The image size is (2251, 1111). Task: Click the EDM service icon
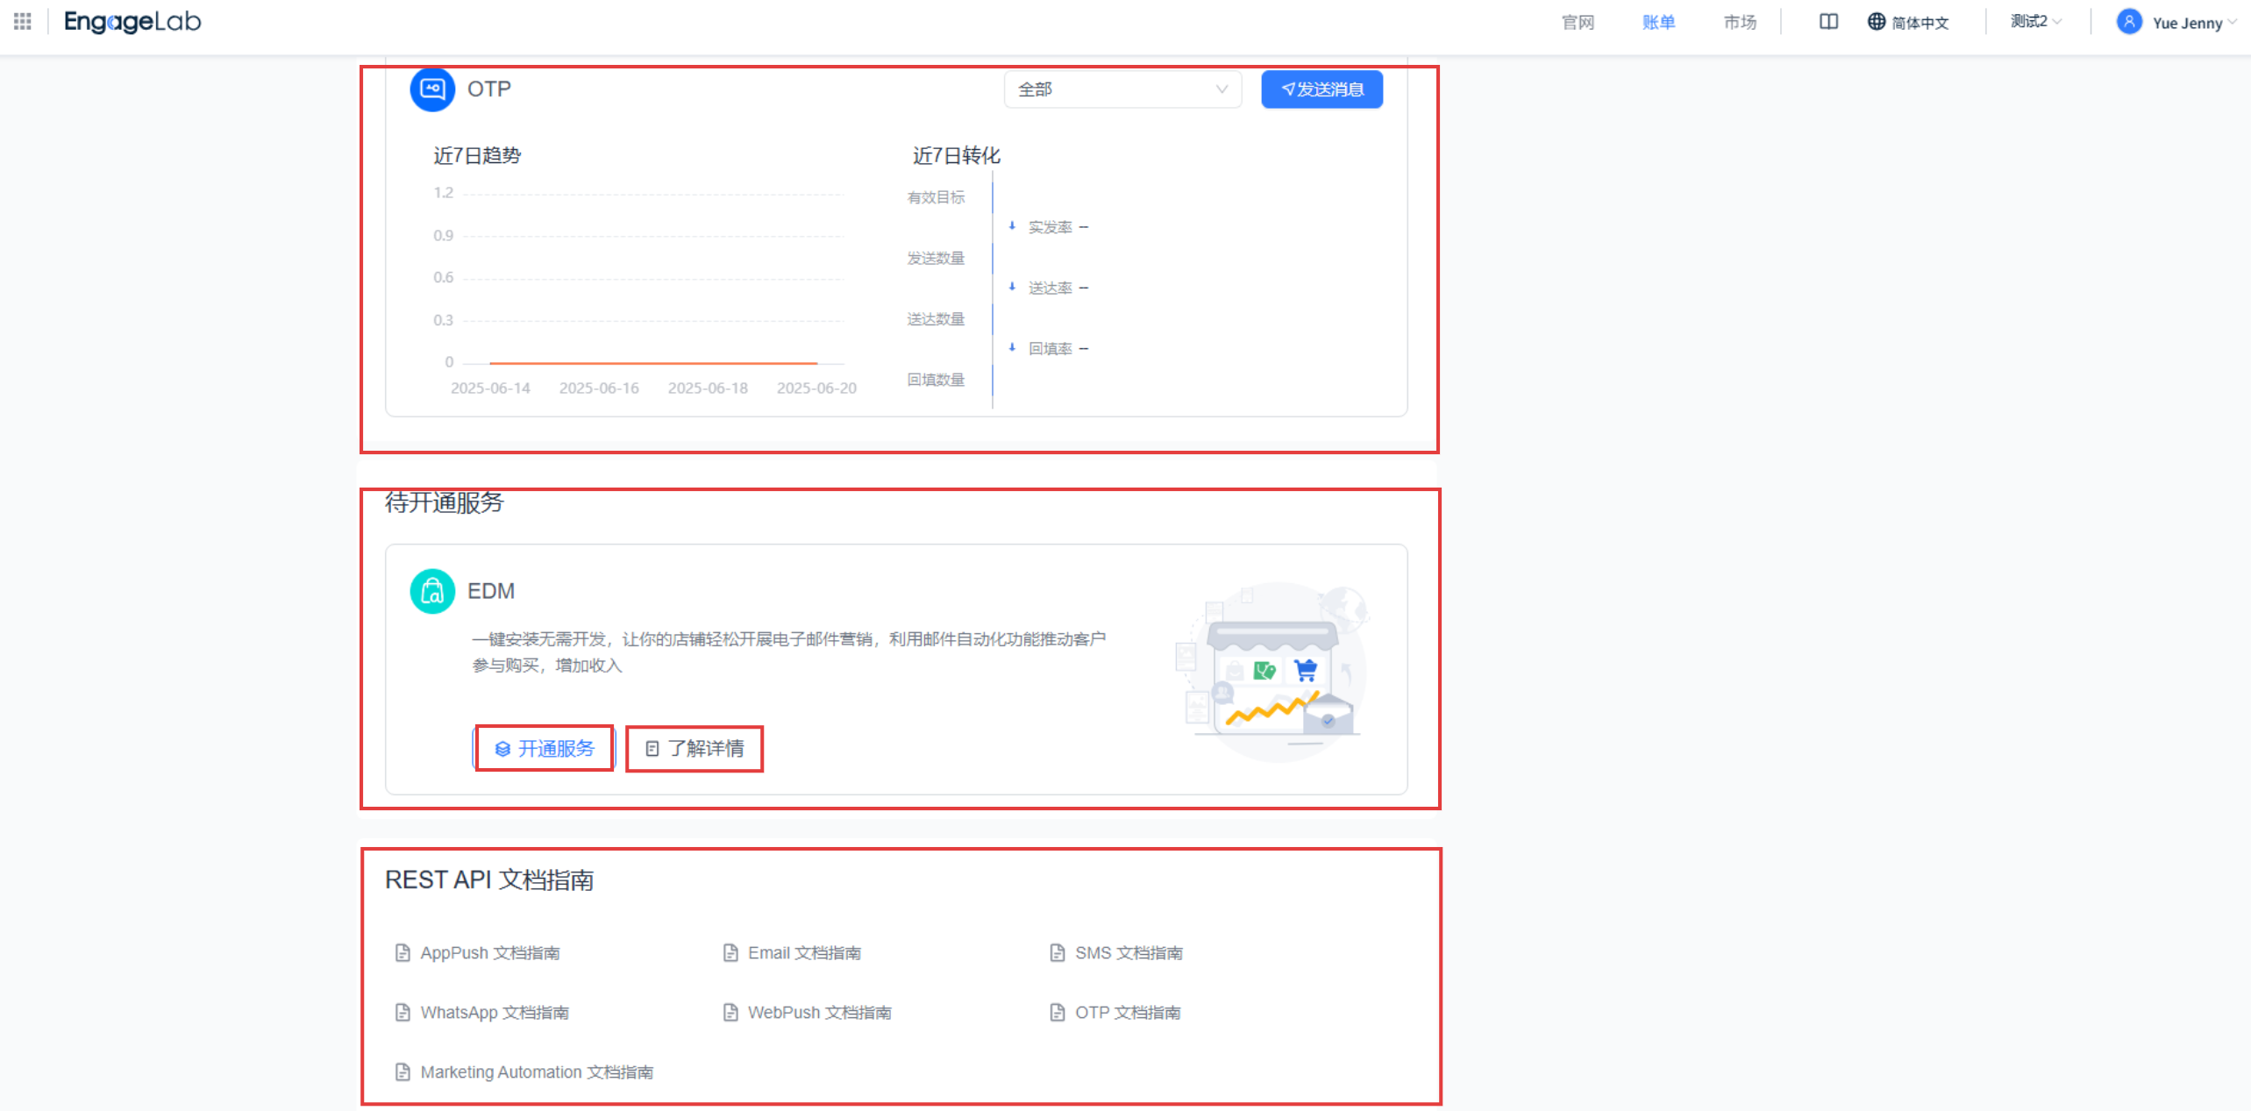click(432, 591)
